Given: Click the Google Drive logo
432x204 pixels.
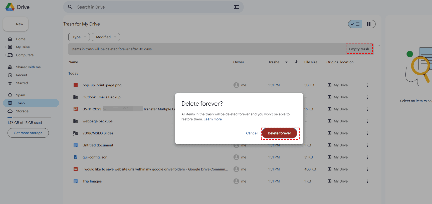Looking at the screenshot, I should coord(10,7).
